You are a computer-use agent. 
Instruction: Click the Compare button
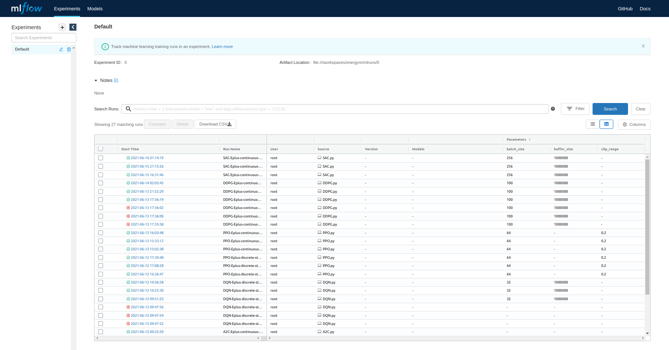click(157, 124)
